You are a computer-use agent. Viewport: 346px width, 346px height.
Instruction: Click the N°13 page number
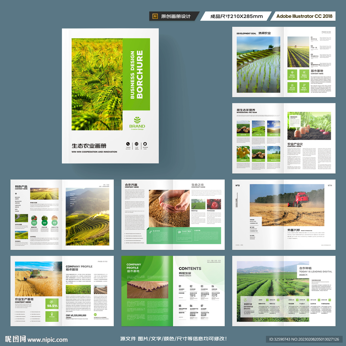click(238, 186)
